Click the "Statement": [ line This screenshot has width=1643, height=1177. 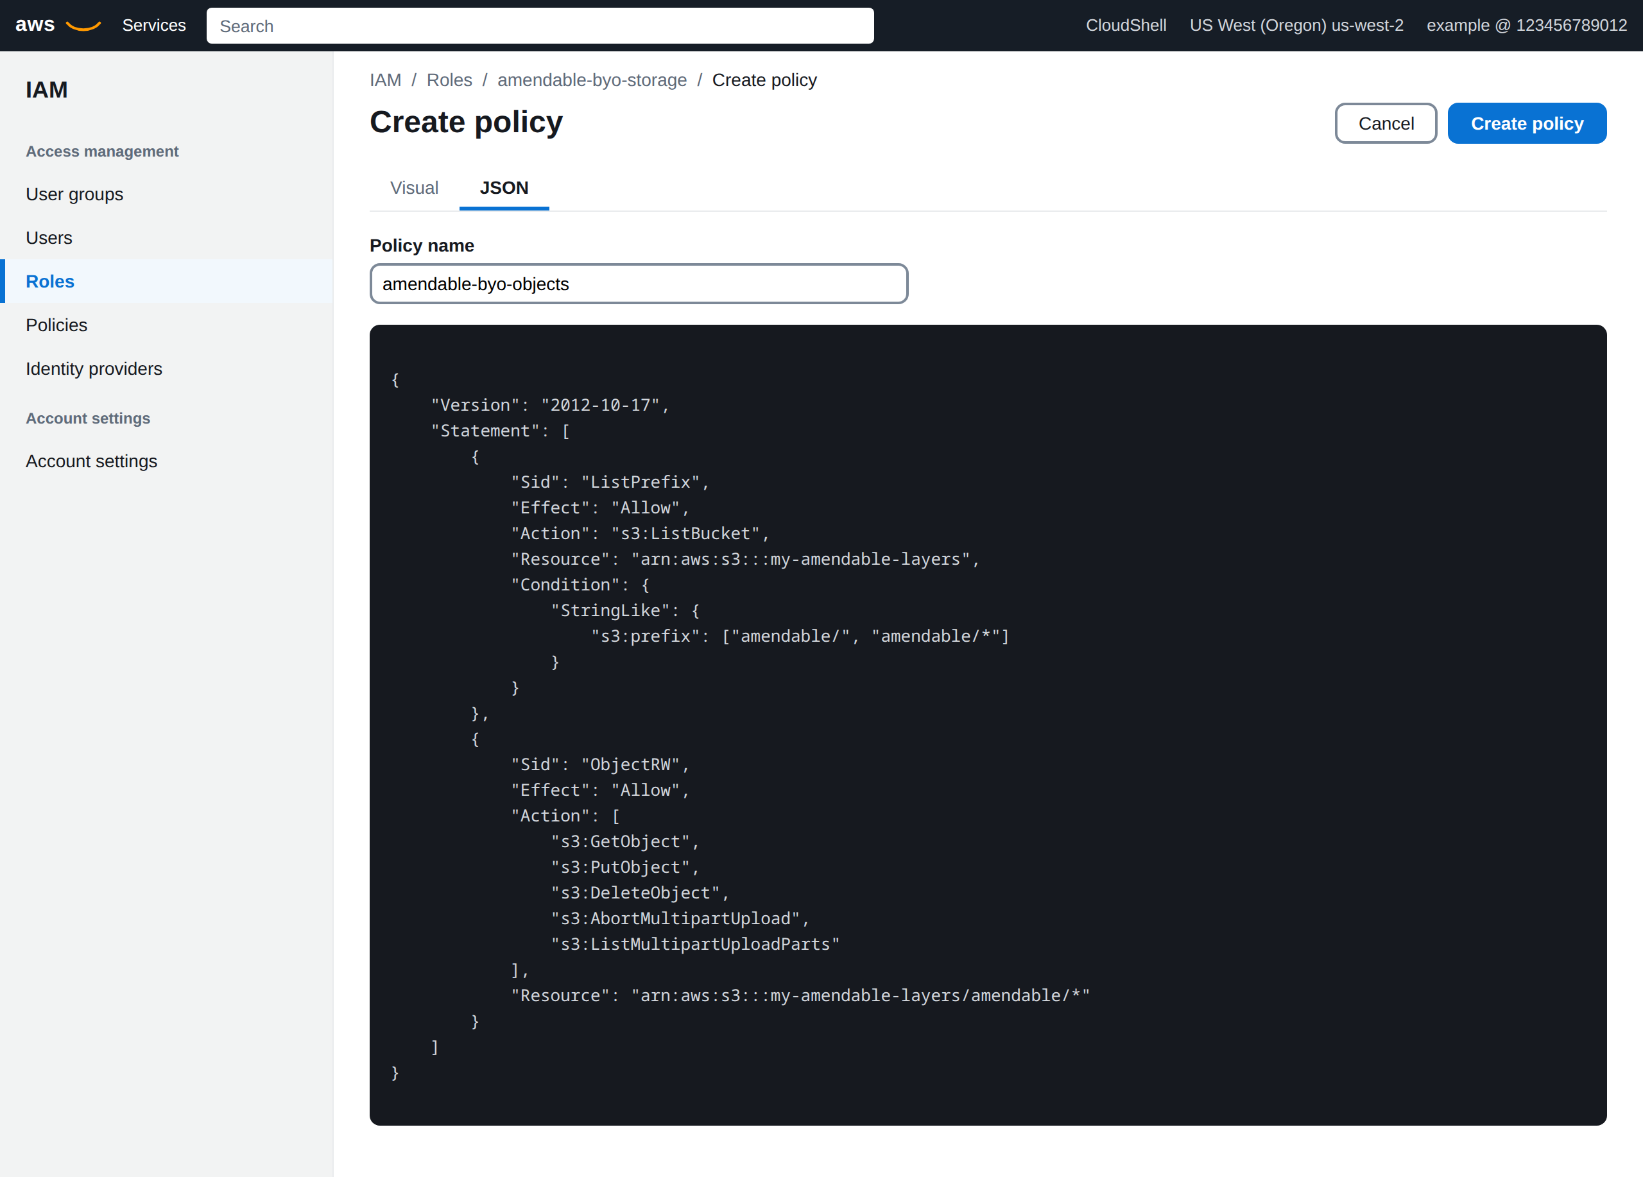coord(500,430)
